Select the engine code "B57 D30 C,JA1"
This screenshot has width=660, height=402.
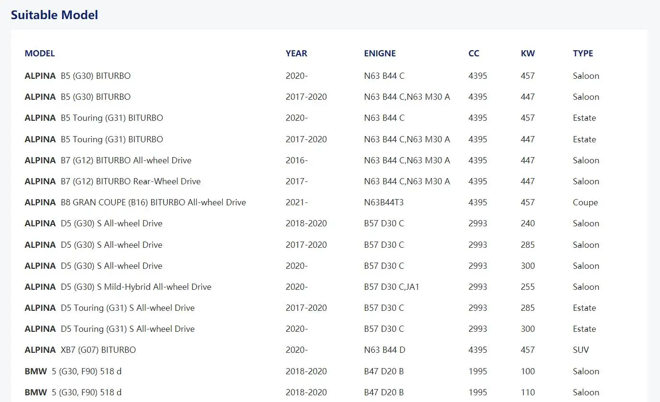point(392,287)
